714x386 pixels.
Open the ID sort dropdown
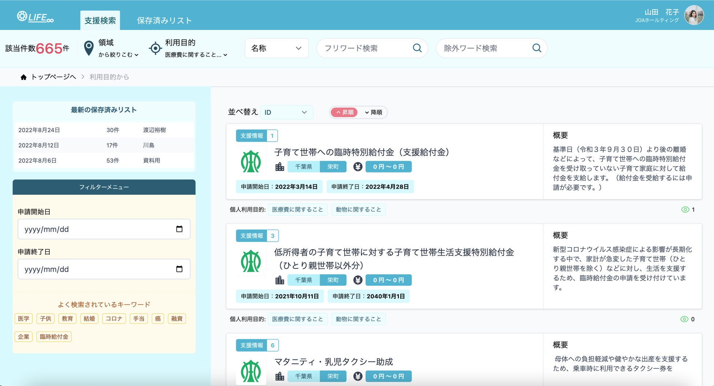pos(287,112)
